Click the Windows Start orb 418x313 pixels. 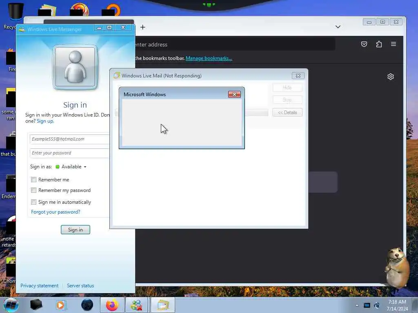pos(11,305)
